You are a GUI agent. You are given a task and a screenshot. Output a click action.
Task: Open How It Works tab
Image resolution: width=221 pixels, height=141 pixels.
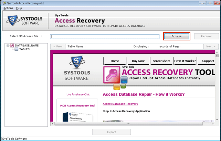pyautogui.click(x=185, y=61)
